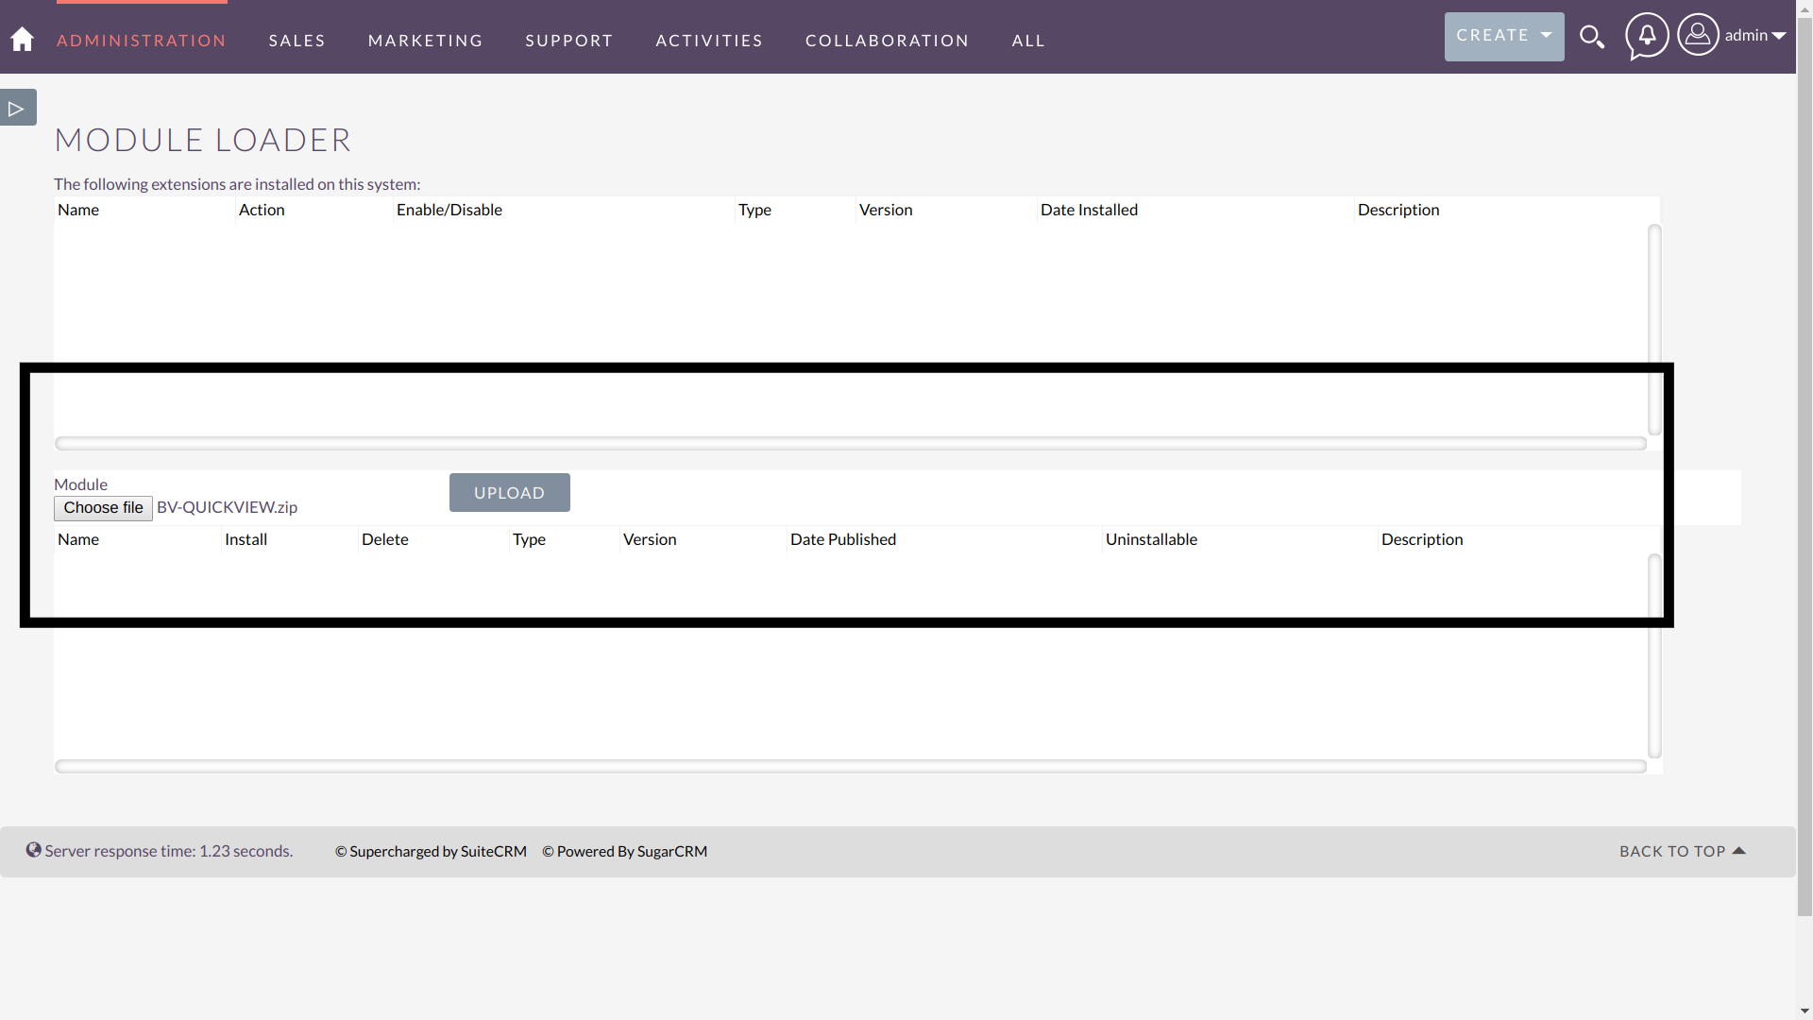
Task: Click the Delete column header
Action: (384, 539)
